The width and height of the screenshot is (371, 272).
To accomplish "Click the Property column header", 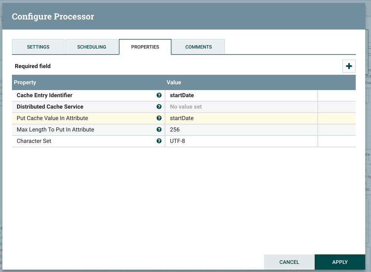I will click(x=25, y=82).
